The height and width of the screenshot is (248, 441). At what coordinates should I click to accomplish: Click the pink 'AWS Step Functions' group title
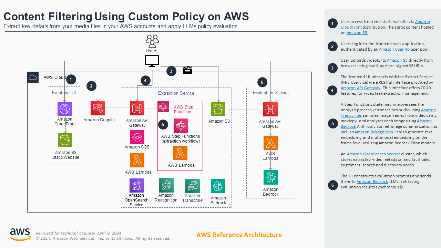(x=183, y=110)
